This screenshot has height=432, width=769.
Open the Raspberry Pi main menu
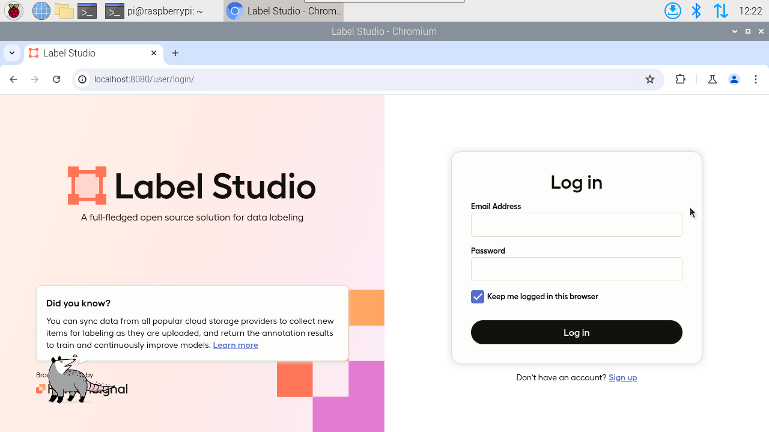point(13,11)
